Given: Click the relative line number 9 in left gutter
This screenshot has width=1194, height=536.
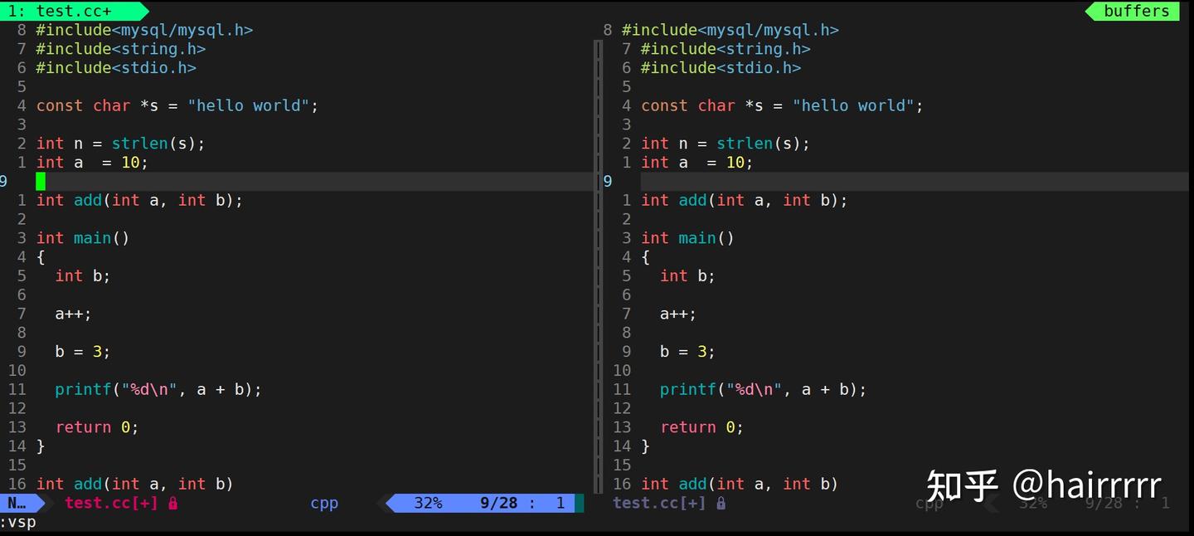Looking at the screenshot, I should coord(3,181).
